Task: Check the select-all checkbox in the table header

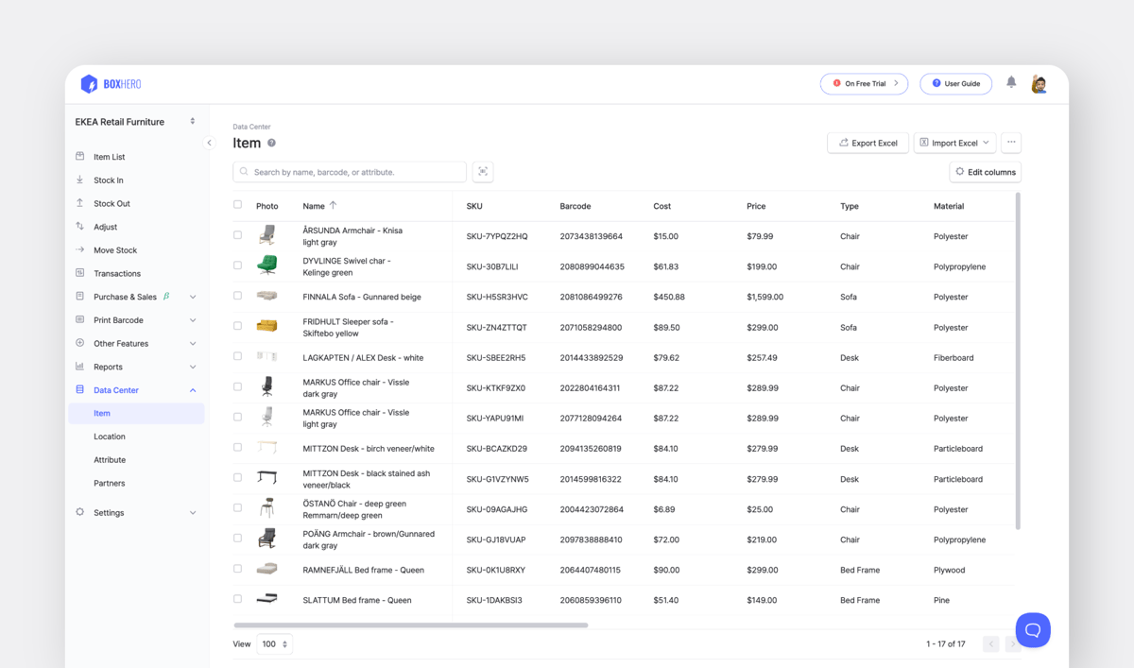Action: pyautogui.click(x=237, y=205)
